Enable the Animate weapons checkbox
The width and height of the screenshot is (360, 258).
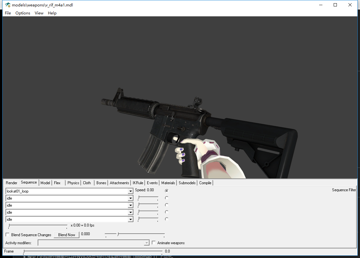[x=154, y=243]
